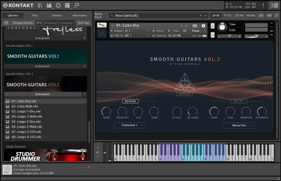Expand the Mono Pan delay dropdown

pos(238,125)
